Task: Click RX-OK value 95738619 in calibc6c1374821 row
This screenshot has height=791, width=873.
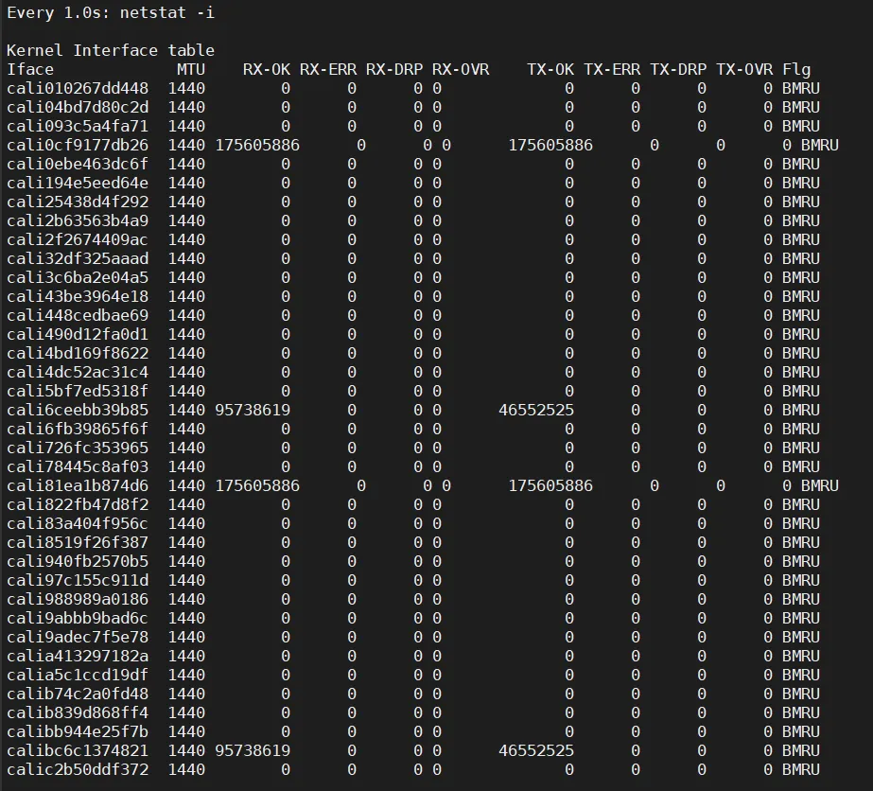Action: (253, 751)
